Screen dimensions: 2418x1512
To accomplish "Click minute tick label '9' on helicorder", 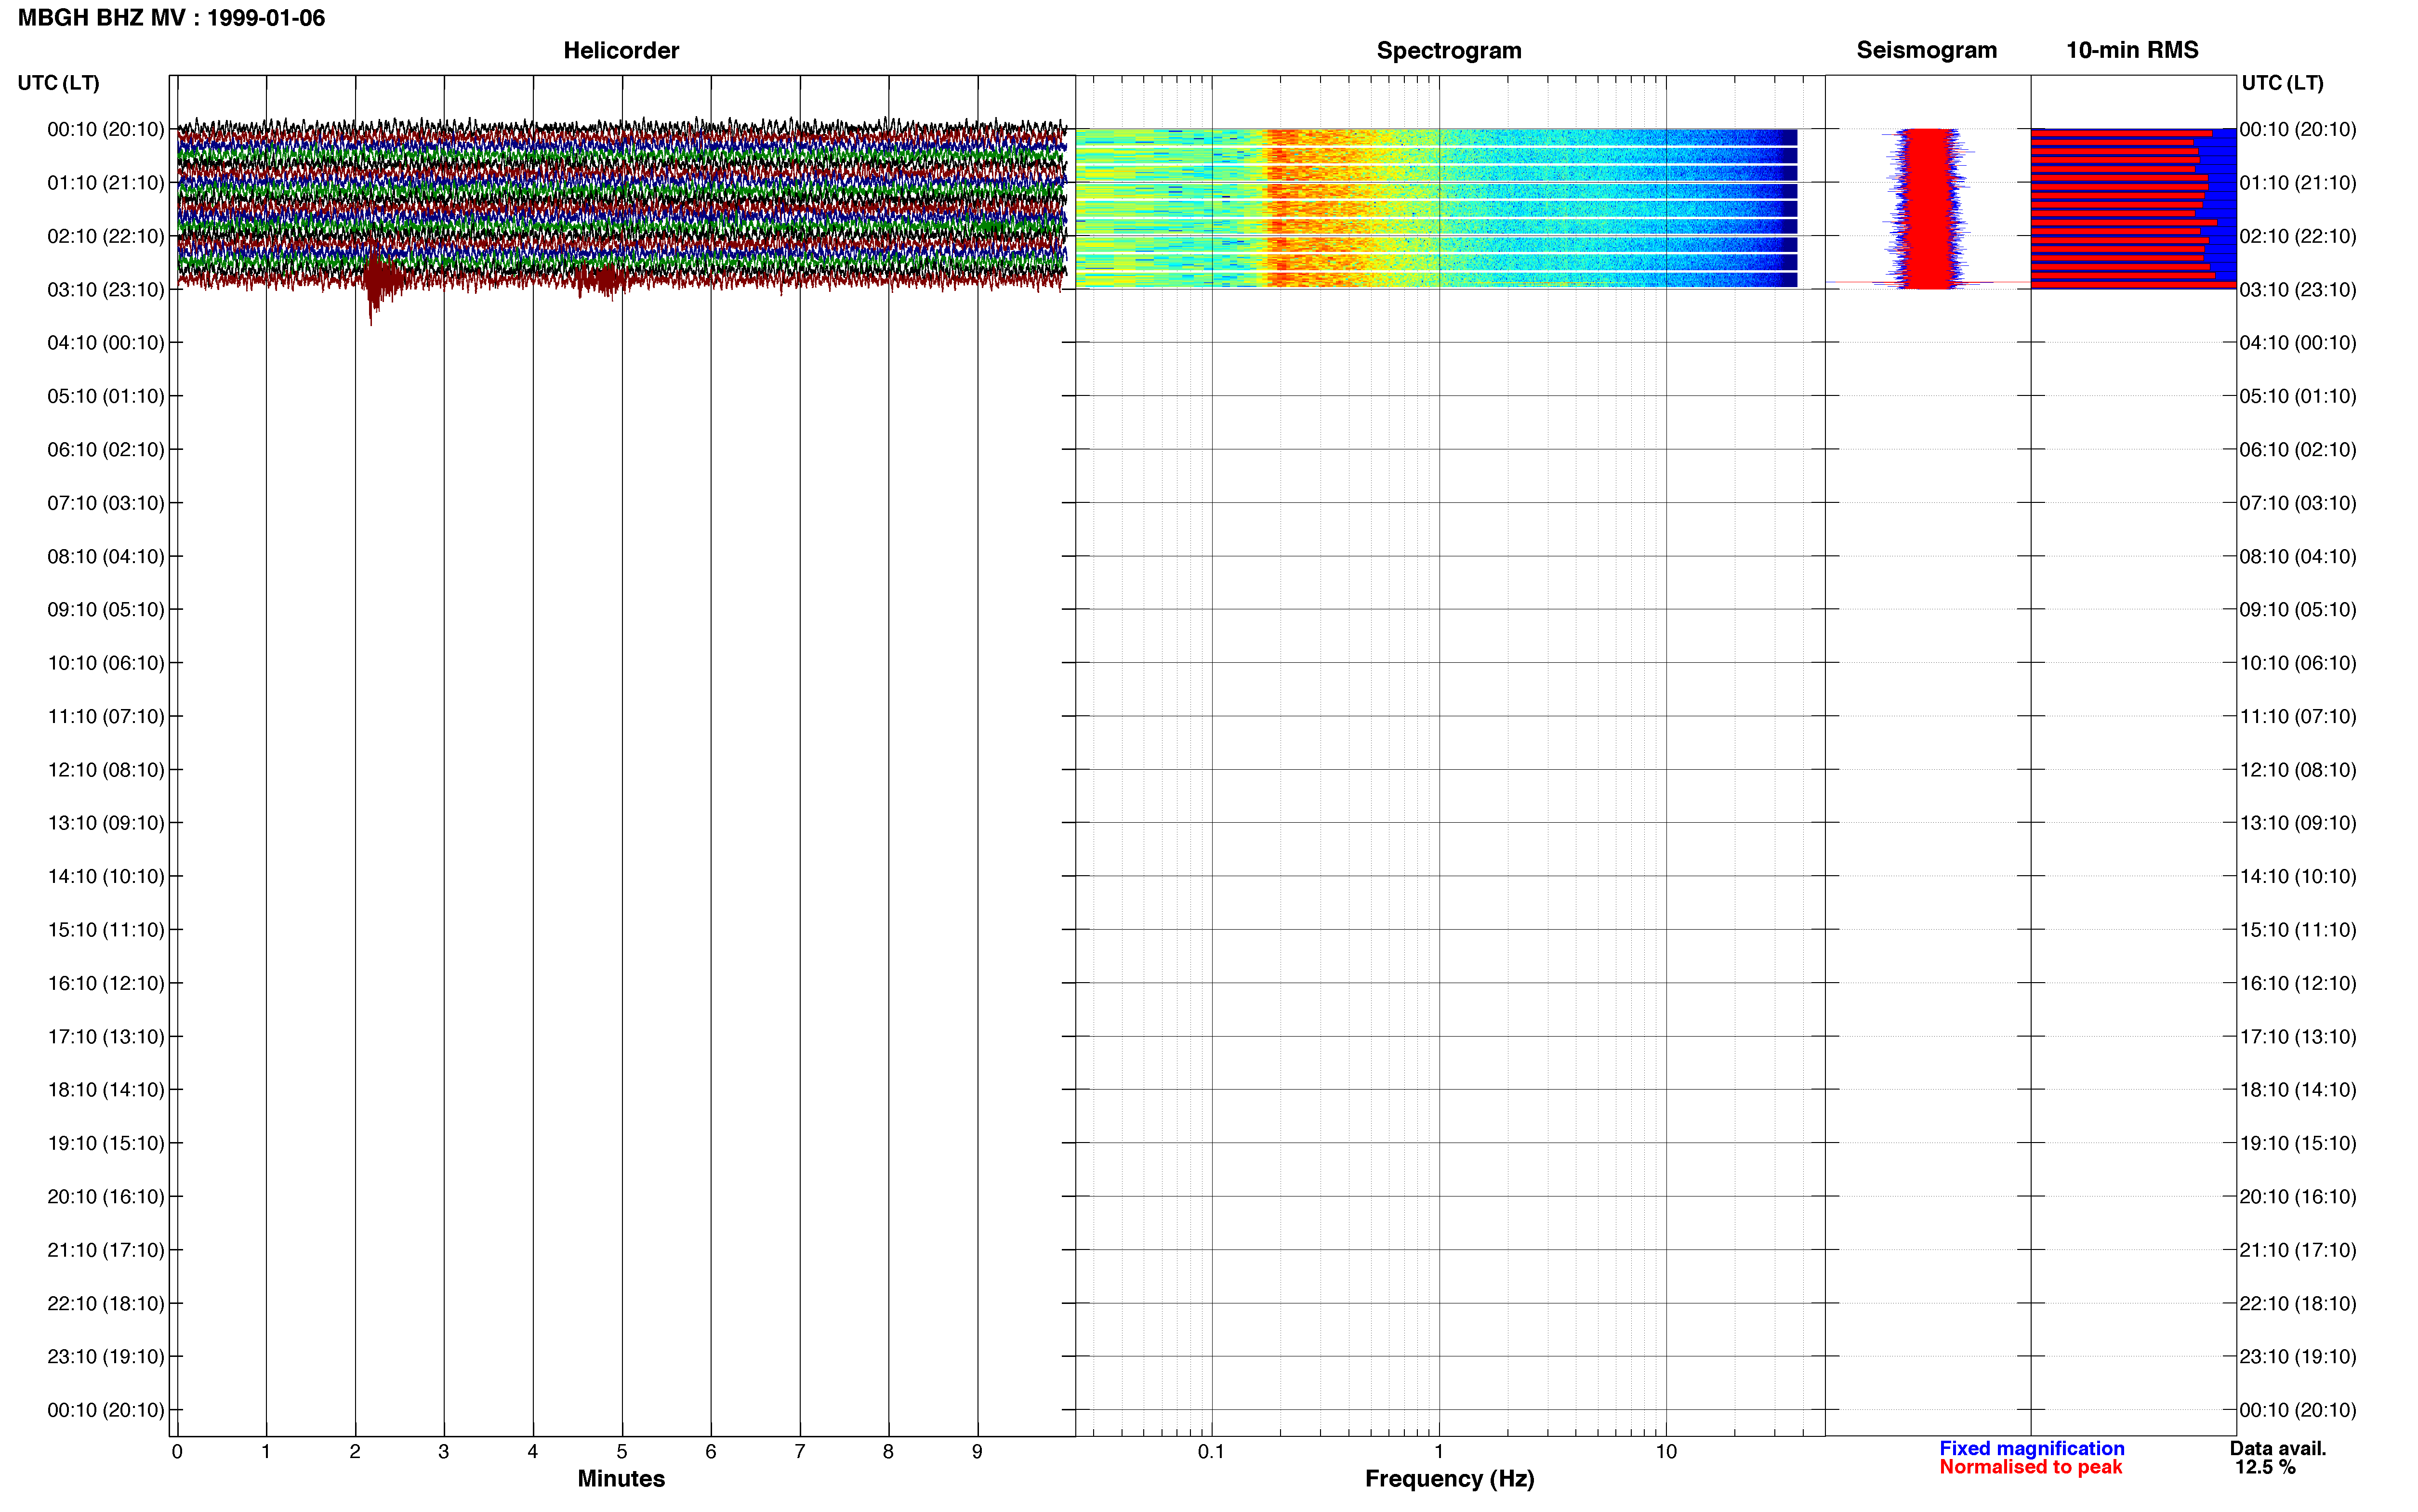I will click(x=977, y=1452).
